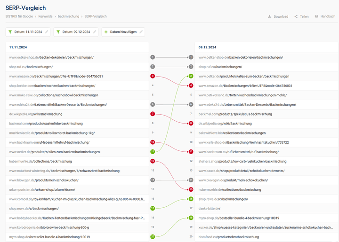Click the green plus icon for Datum hinzufügen
This screenshot has width=339, height=242.
coord(106,32)
